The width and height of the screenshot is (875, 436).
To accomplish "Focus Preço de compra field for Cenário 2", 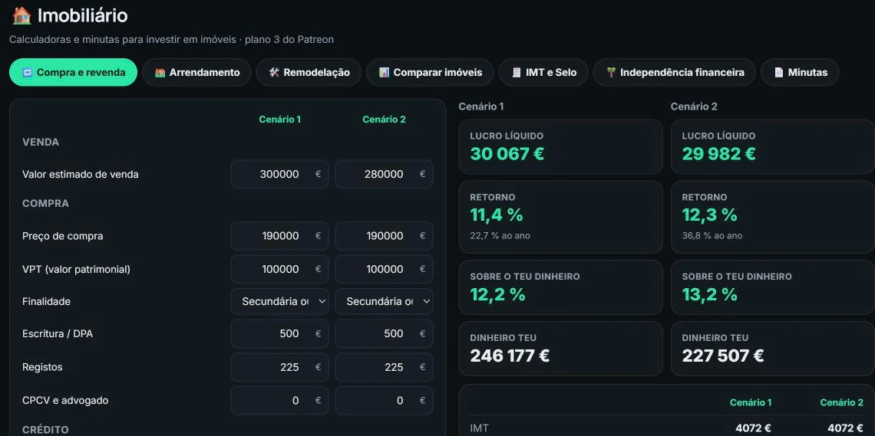I will 384,236.
